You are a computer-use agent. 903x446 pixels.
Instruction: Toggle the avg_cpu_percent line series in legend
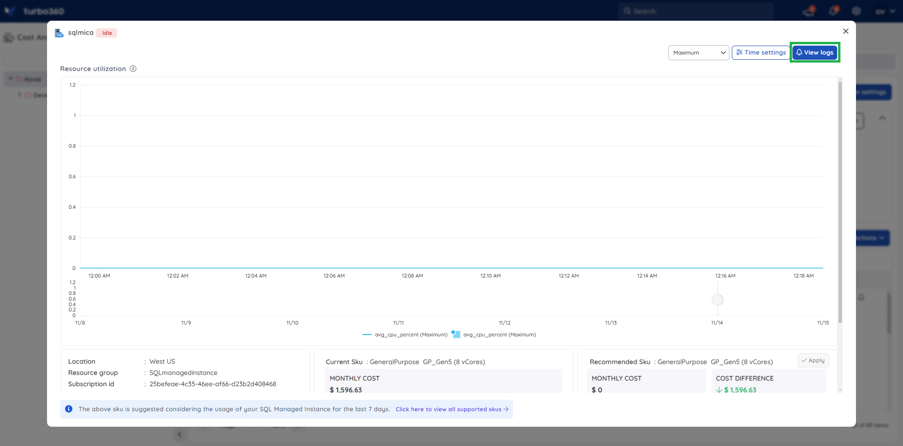point(405,334)
